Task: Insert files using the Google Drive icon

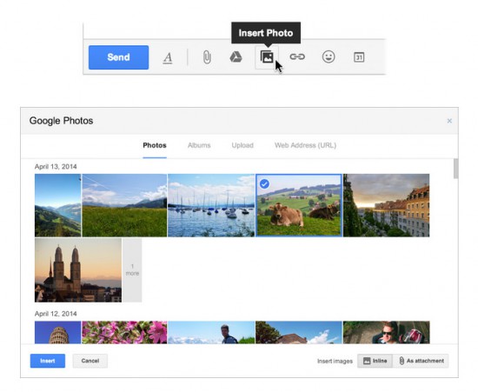Action: click(236, 56)
